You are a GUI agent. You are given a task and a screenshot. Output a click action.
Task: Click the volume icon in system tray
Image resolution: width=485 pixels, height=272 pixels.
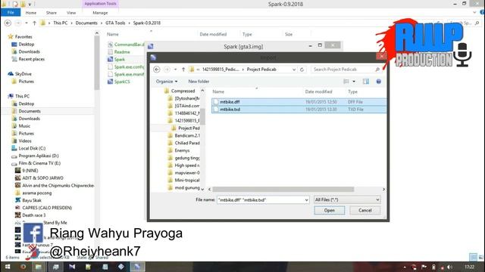(449, 267)
